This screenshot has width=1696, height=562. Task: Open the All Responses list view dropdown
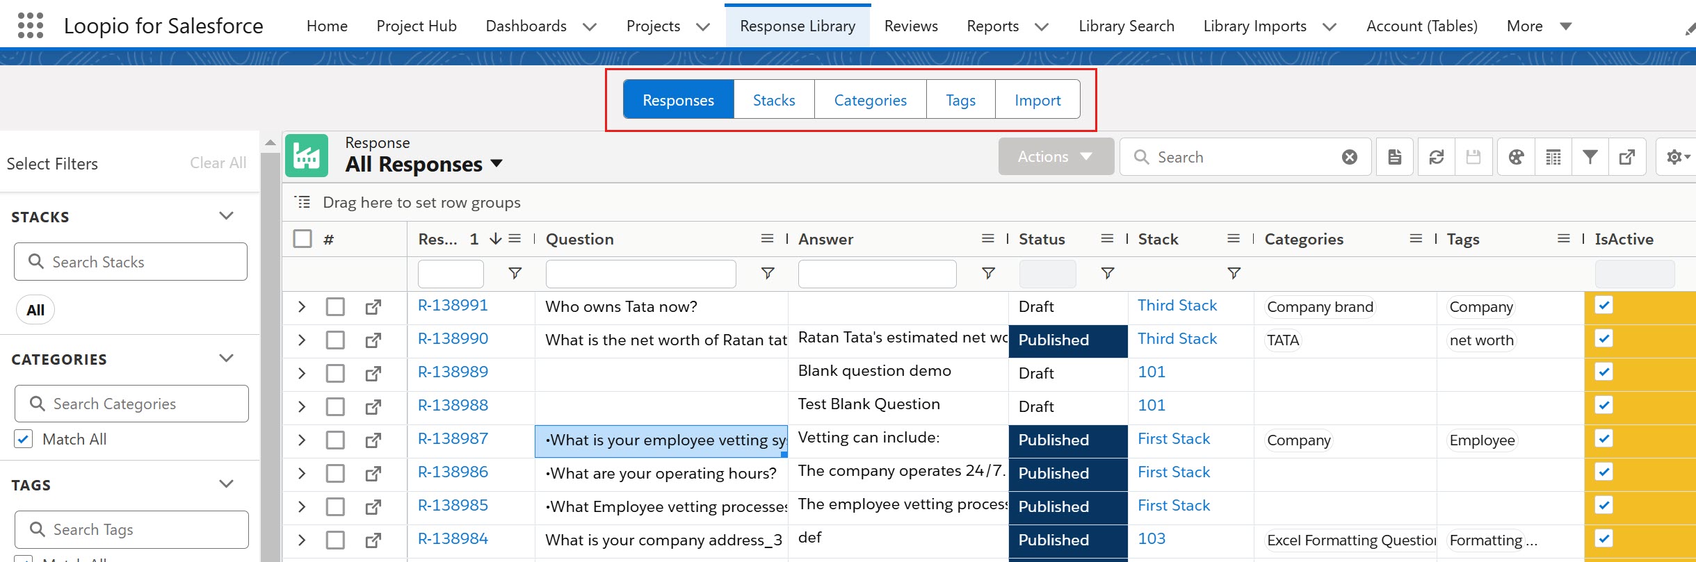(496, 164)
